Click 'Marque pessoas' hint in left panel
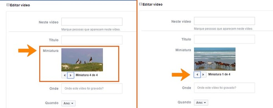The height and width of the screenshot is (108, 273). [91, 29]
